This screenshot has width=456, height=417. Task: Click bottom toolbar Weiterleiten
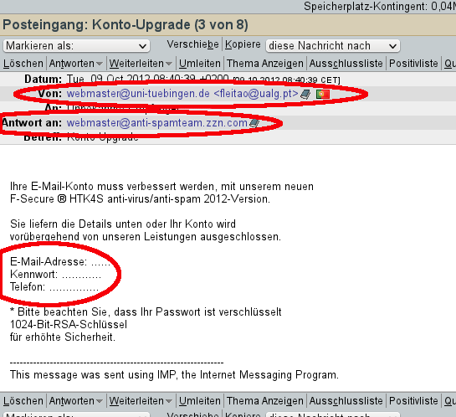coord(136,401)
